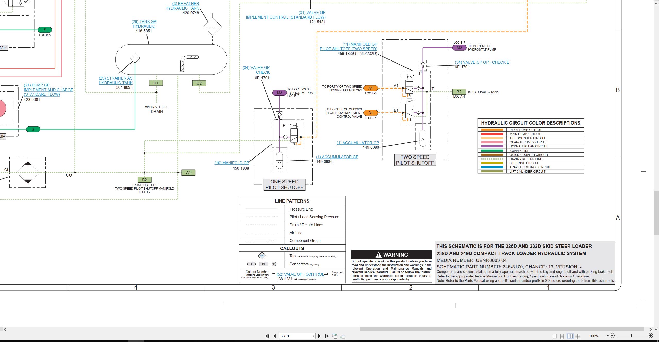Click the green B2 connector to hydraulic tank

(459, 92)
